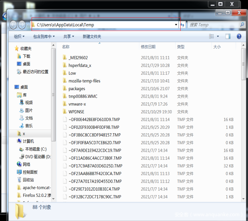Select the ~DF17C9AB7A03D6D25D.TMP file
This screenshot has height=221, width=248.
click(x=95, y=166)
